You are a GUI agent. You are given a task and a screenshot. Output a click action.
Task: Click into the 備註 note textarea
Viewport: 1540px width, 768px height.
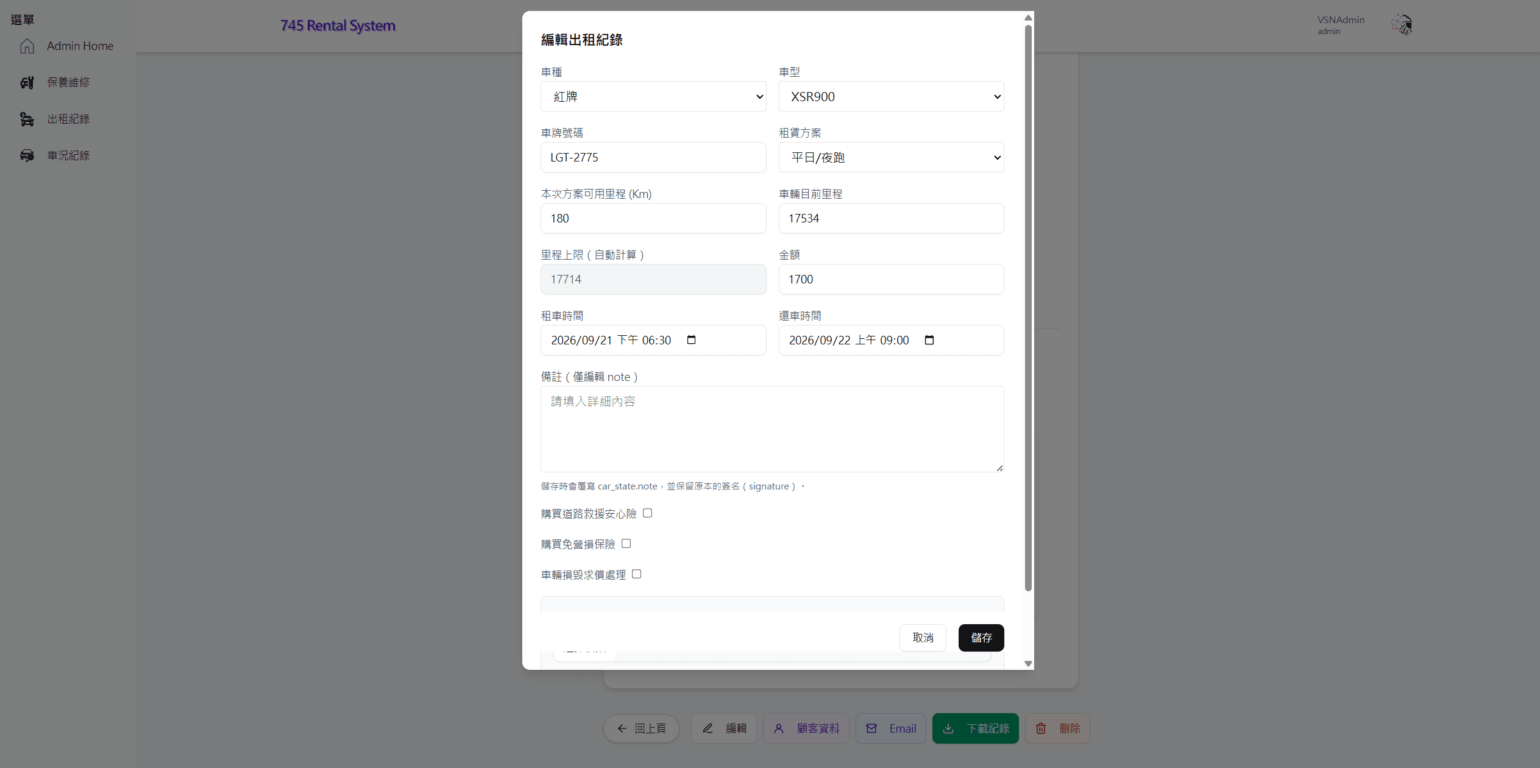point(772,429)
